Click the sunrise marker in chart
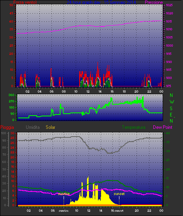Viewport: 183px width, 216px height. [64, 194]
